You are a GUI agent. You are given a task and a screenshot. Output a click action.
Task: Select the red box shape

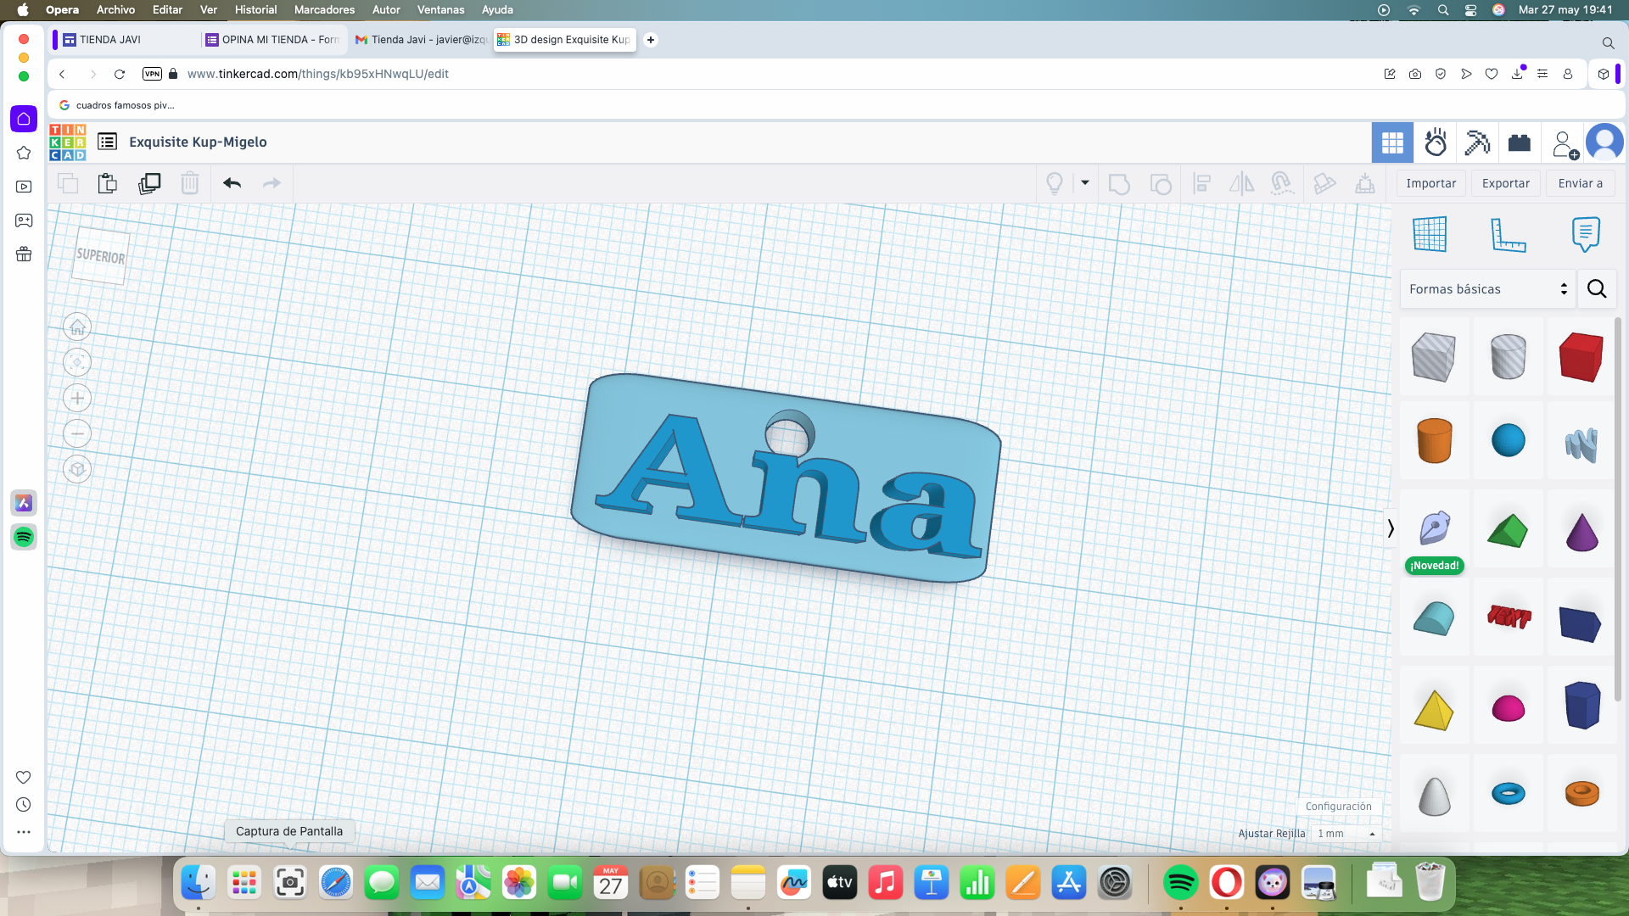(x=1581, y=357)
